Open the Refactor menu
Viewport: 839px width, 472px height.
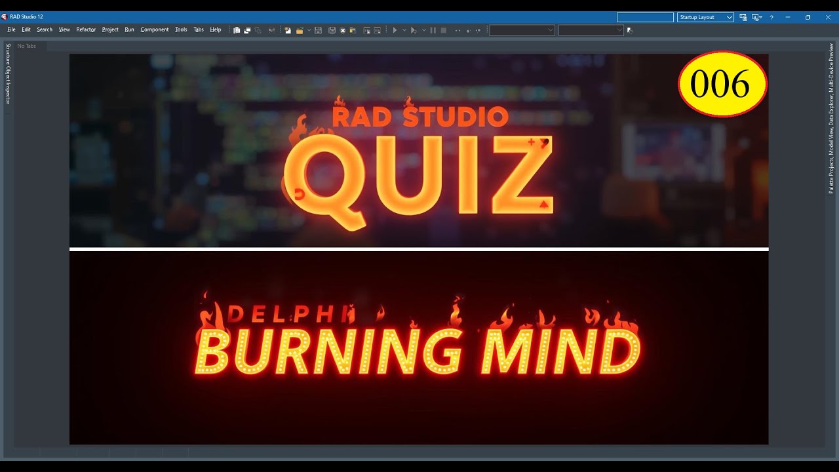pos(86,29)
